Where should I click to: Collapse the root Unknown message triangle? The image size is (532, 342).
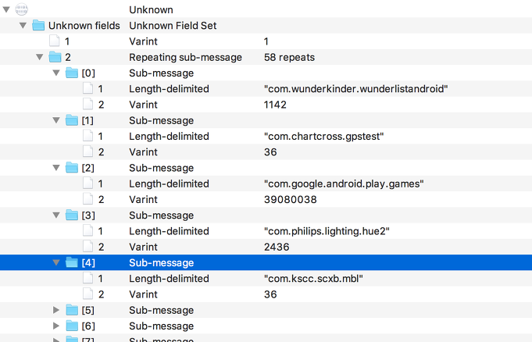tap(6, 9)
